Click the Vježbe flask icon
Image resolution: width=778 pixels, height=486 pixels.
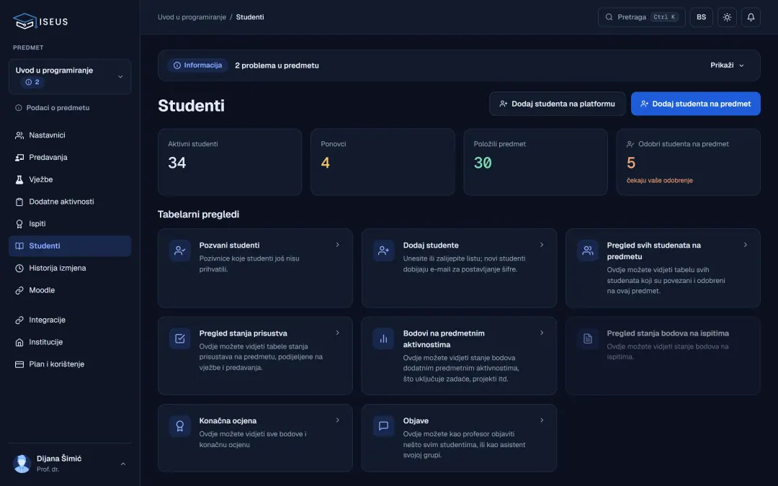pyautogui.click(x=19, y=179)
